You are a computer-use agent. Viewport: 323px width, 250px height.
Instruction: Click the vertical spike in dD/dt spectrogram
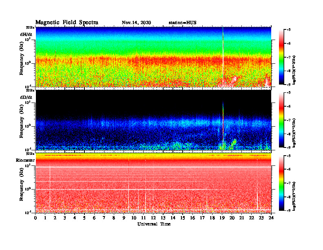(x=223, y=125)
